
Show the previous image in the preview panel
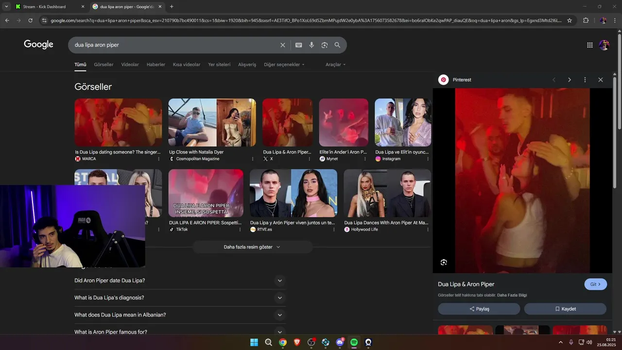point(554,80)
